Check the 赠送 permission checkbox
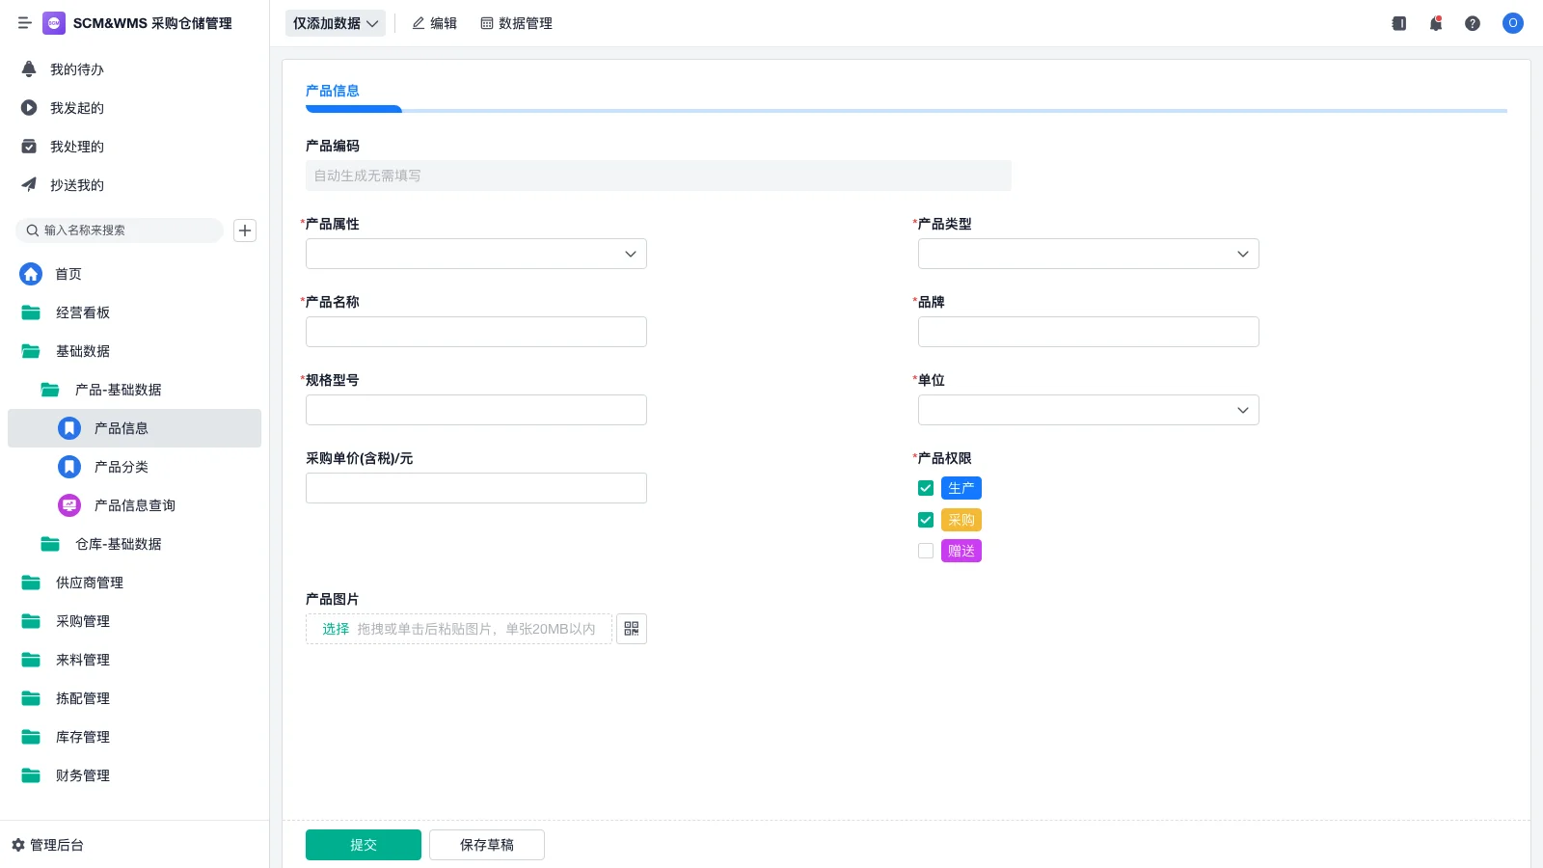The height and width of the screenshot is (868, 1543). [926, 551]
